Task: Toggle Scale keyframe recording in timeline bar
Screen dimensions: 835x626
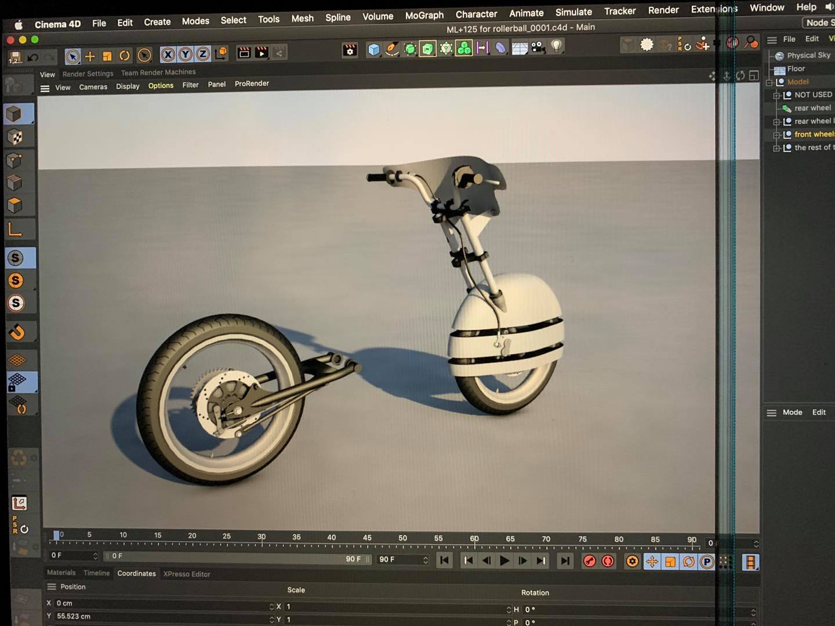Action: tap(670, 562)
